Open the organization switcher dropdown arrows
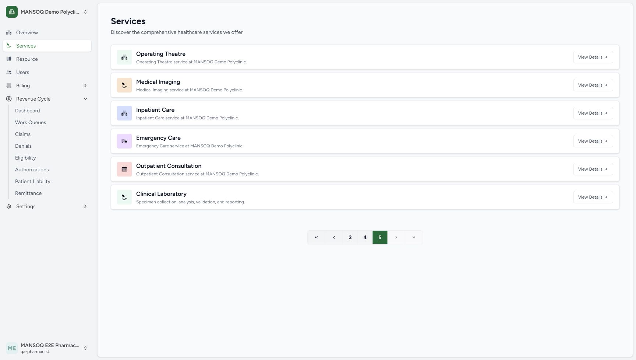 click(x=85, y=12)
